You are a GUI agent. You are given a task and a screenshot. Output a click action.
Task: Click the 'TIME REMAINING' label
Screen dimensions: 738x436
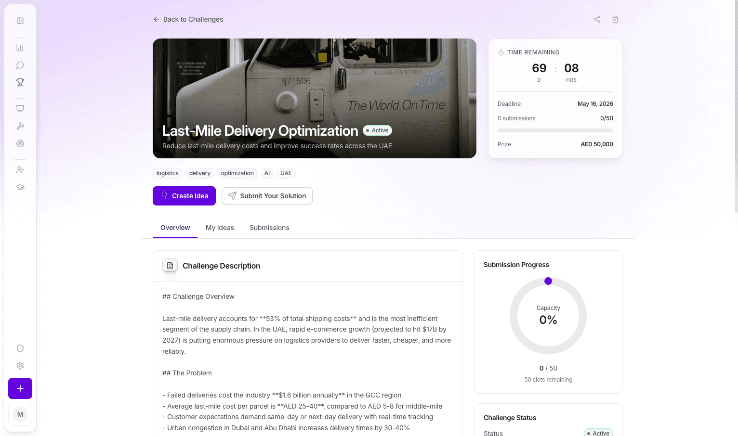[x=533, y=52]
